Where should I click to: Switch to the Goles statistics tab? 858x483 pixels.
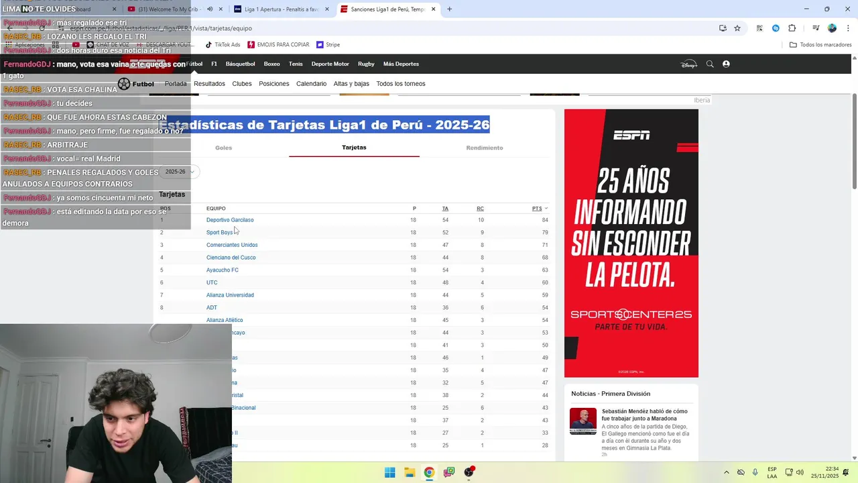223,148
